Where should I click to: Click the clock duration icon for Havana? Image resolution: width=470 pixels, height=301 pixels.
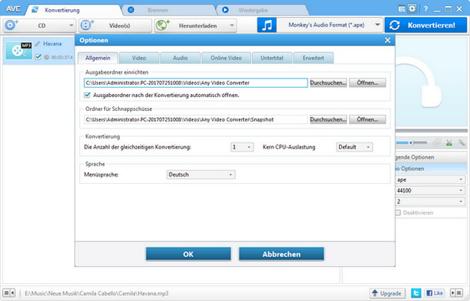46,57
